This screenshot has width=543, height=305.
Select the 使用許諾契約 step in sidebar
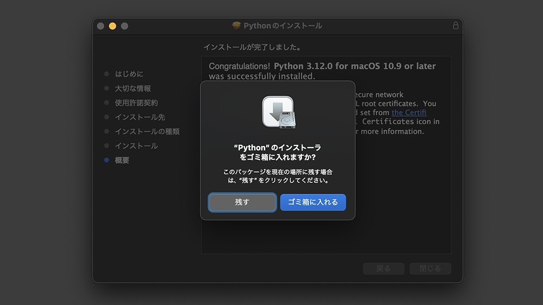[x=136, y=103]
